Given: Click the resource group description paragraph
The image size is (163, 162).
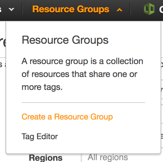Looking at the screenshot, I should pos(82,74).
